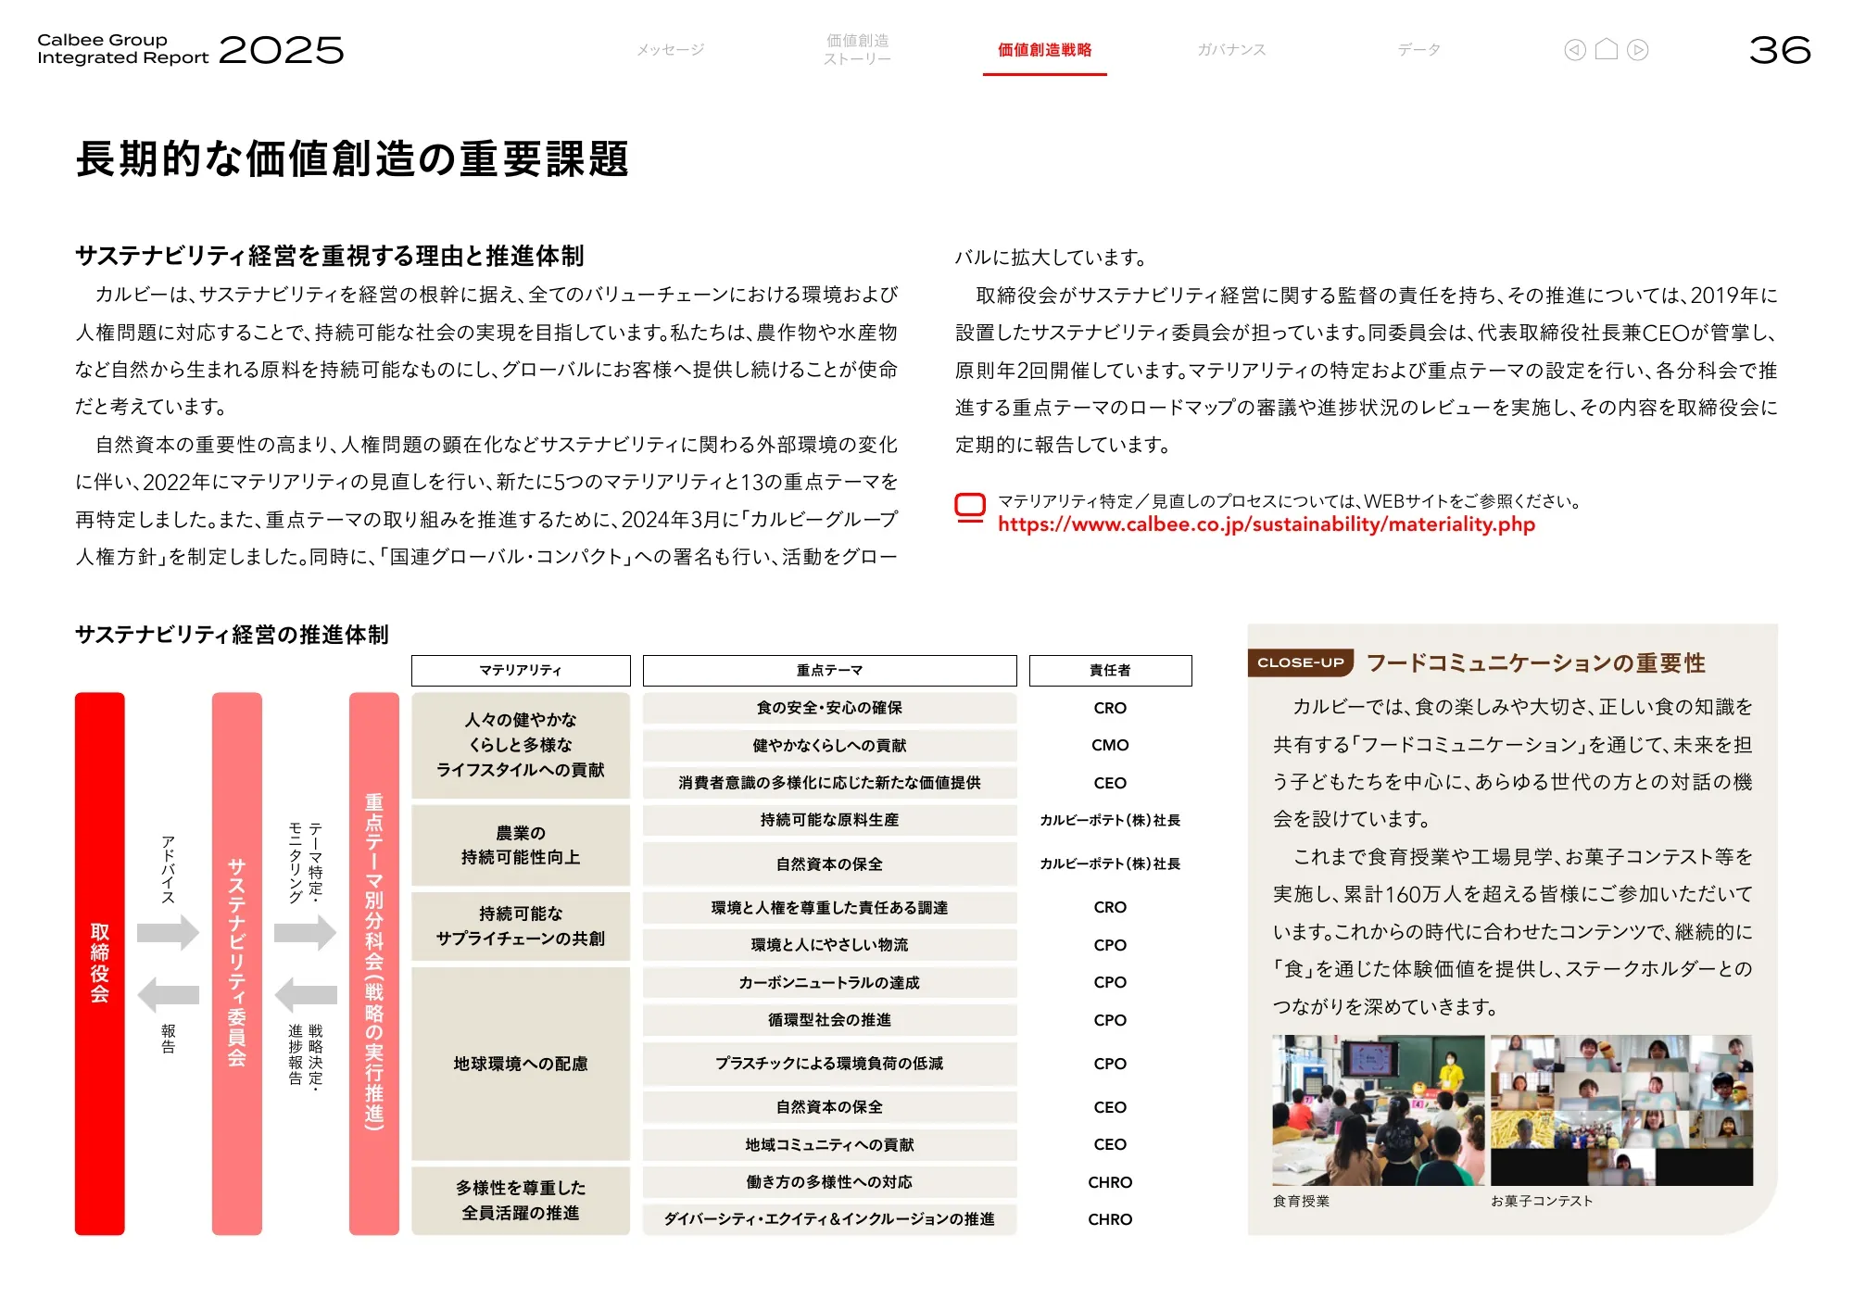The width and height of the screenshot is (1853, 1311).
Task: Click the red 取締役会 bar
Action: coord(99,964)
